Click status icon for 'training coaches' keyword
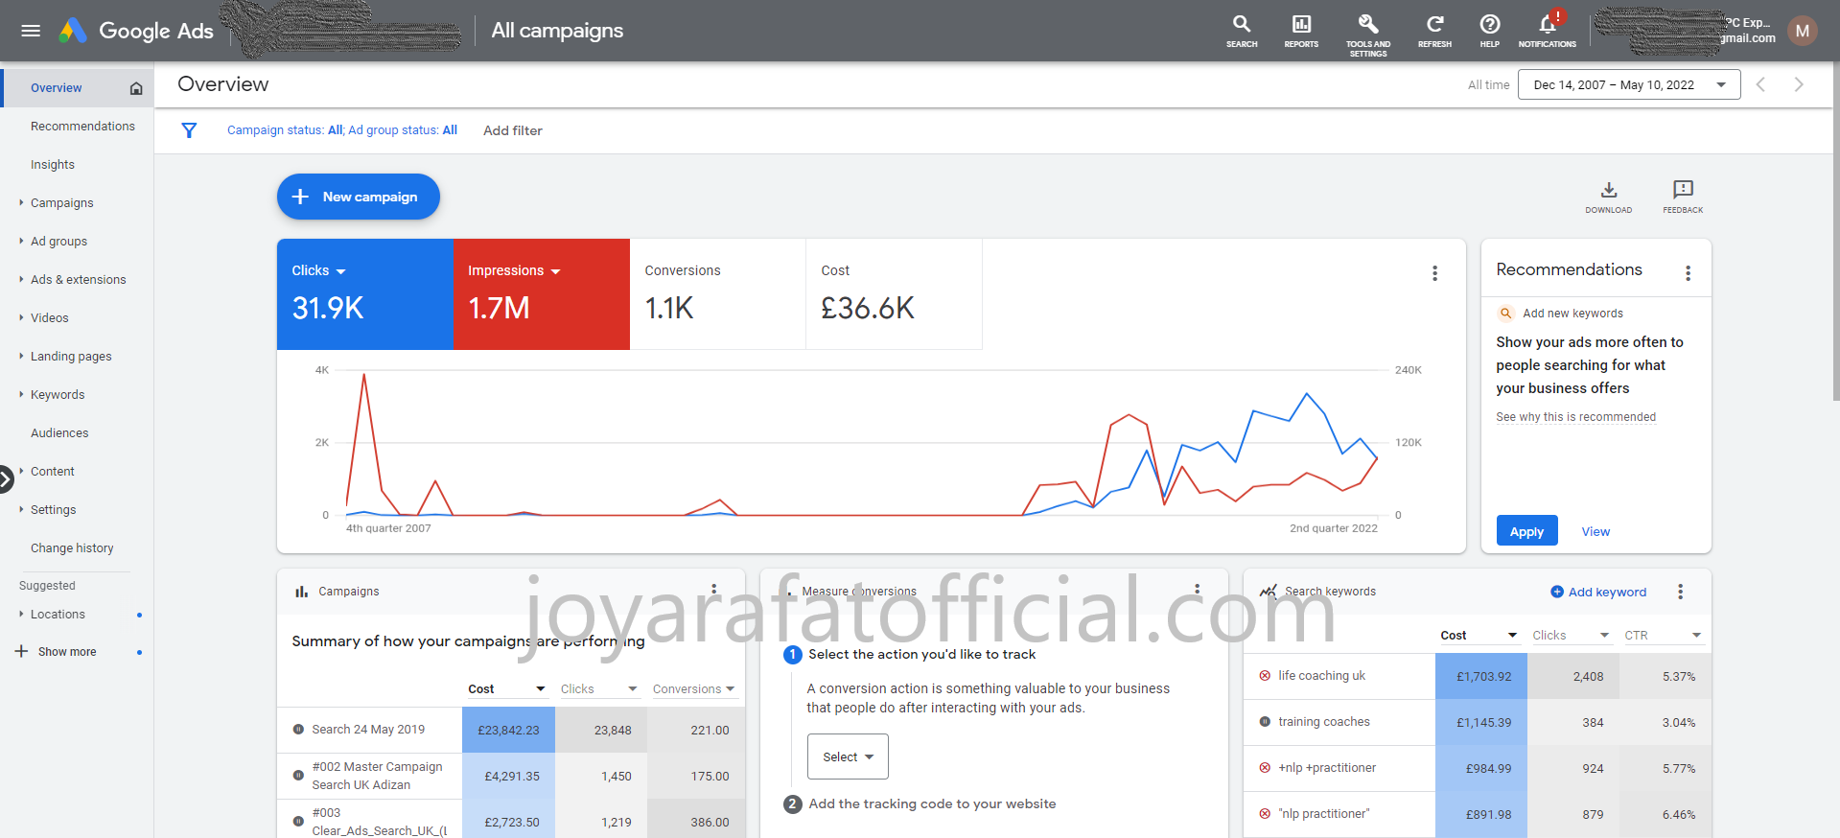The image size is (1840, 838). [1265, 722]
